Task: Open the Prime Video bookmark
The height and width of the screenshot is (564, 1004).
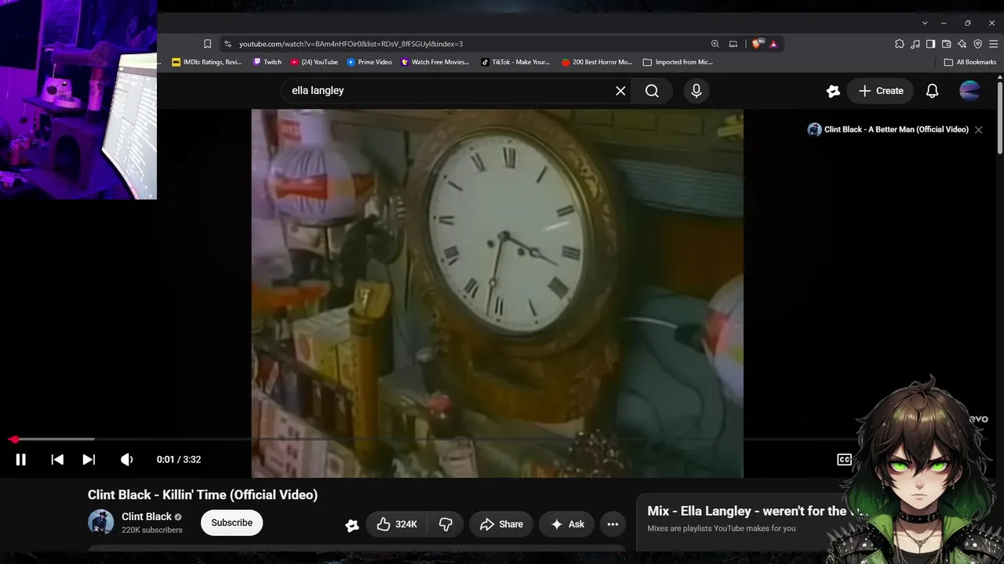Action: tap(369, 62)
